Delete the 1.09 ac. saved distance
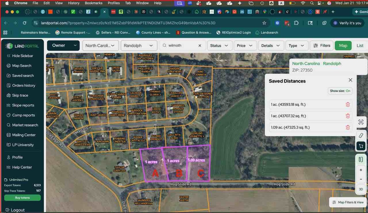368x213 pixels. 347,127
